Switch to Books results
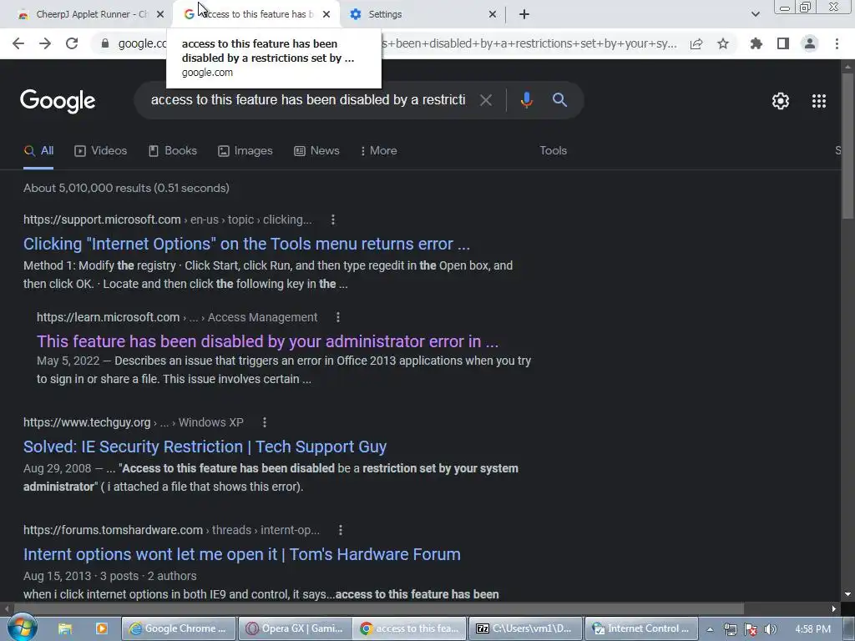 click(173, 151)
